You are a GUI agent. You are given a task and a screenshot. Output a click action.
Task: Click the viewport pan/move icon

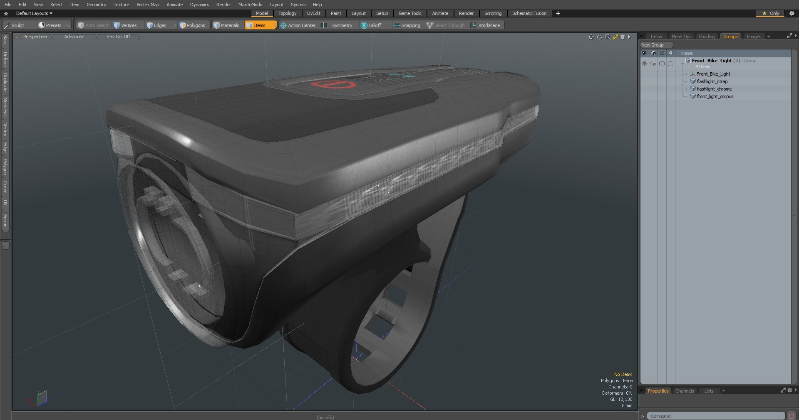pyautogui.click(x=591, y=37)
